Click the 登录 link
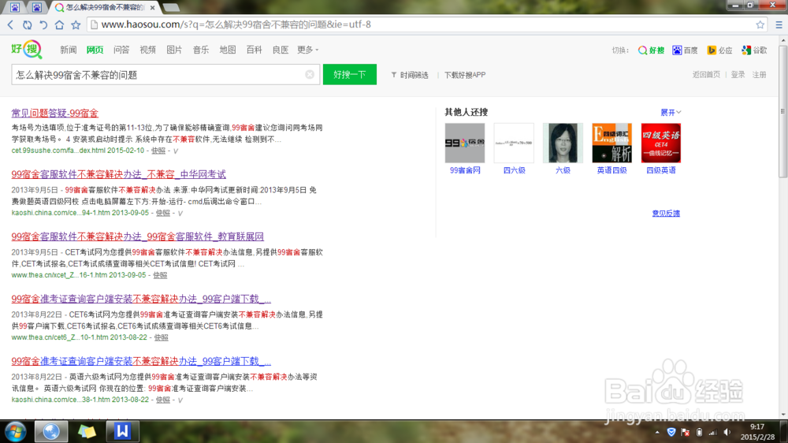Screen dimensions: 788x443 coord(738,74)
